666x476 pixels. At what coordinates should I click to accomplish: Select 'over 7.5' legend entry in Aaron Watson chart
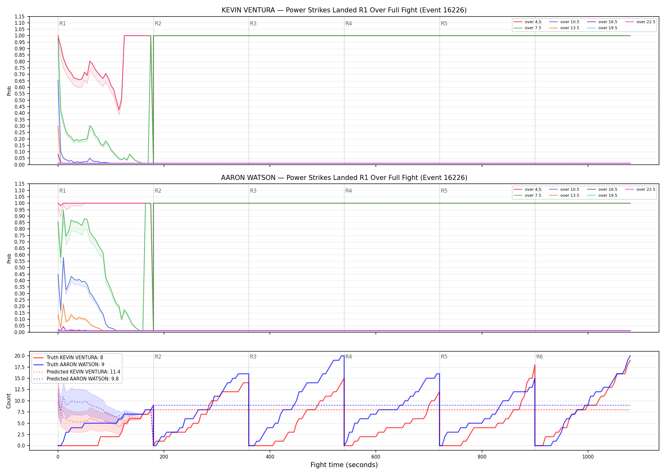527,195
